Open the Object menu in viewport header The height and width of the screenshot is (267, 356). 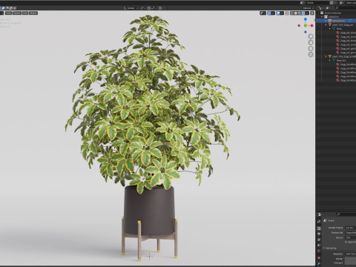[33, 13]
